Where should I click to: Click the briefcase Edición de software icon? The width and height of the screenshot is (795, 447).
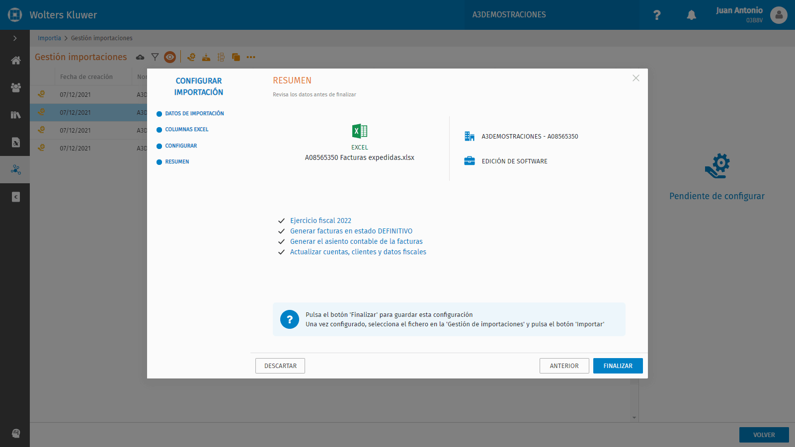470,161
